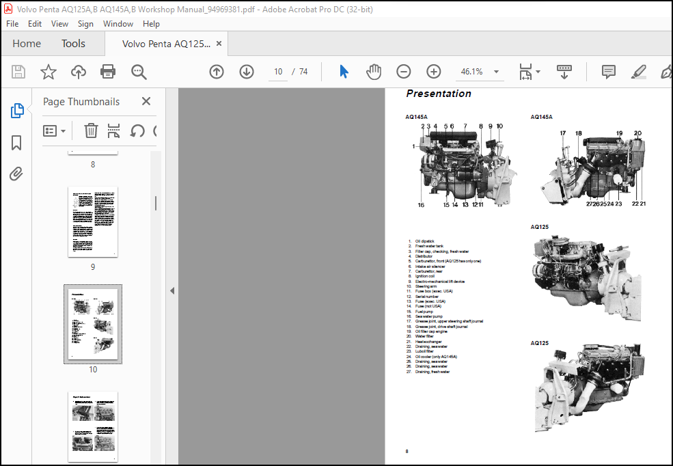Image resolution: width=673 pixels, height=466 pixels.
Task: Open the Bookmarks panel icon
Action: [x=16, y=143]
